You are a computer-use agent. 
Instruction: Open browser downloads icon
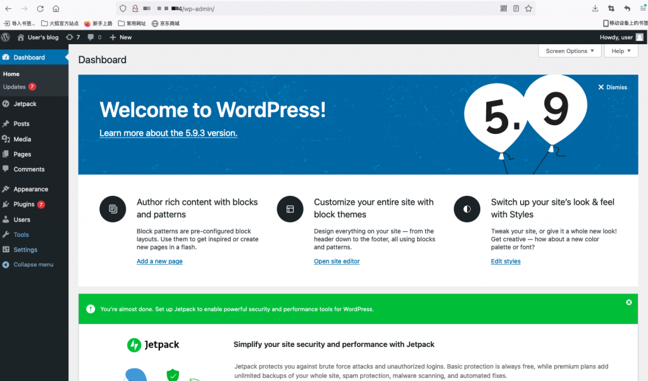595,8
